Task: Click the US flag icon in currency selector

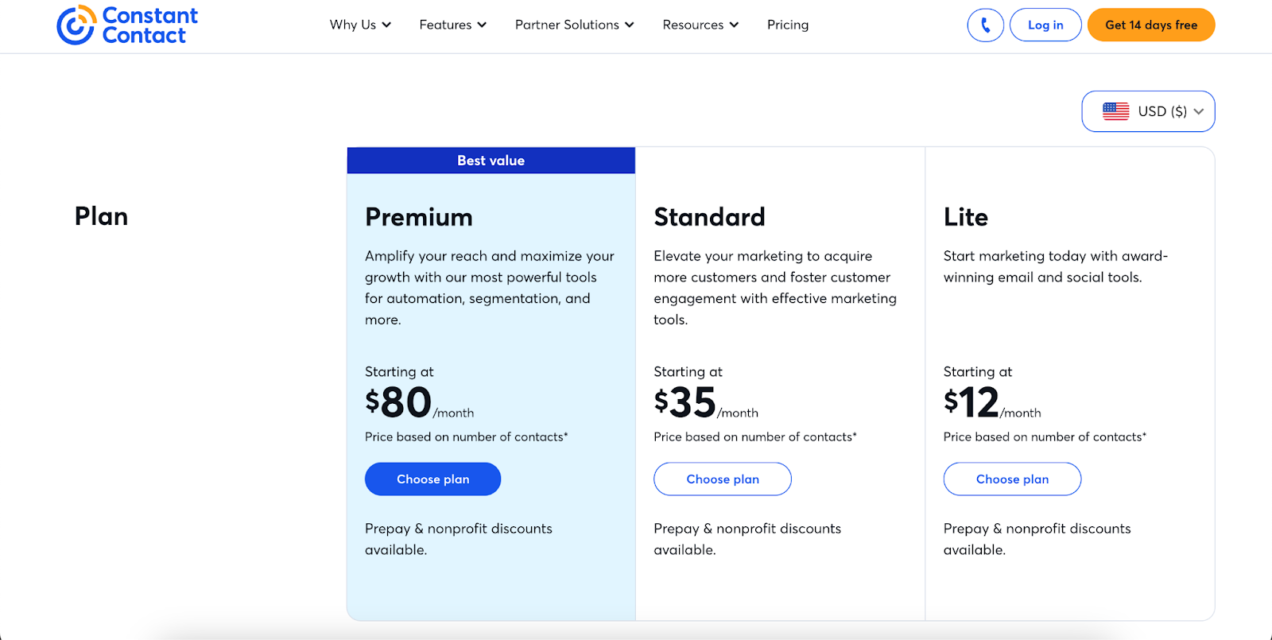Action: pos(1117,111)
